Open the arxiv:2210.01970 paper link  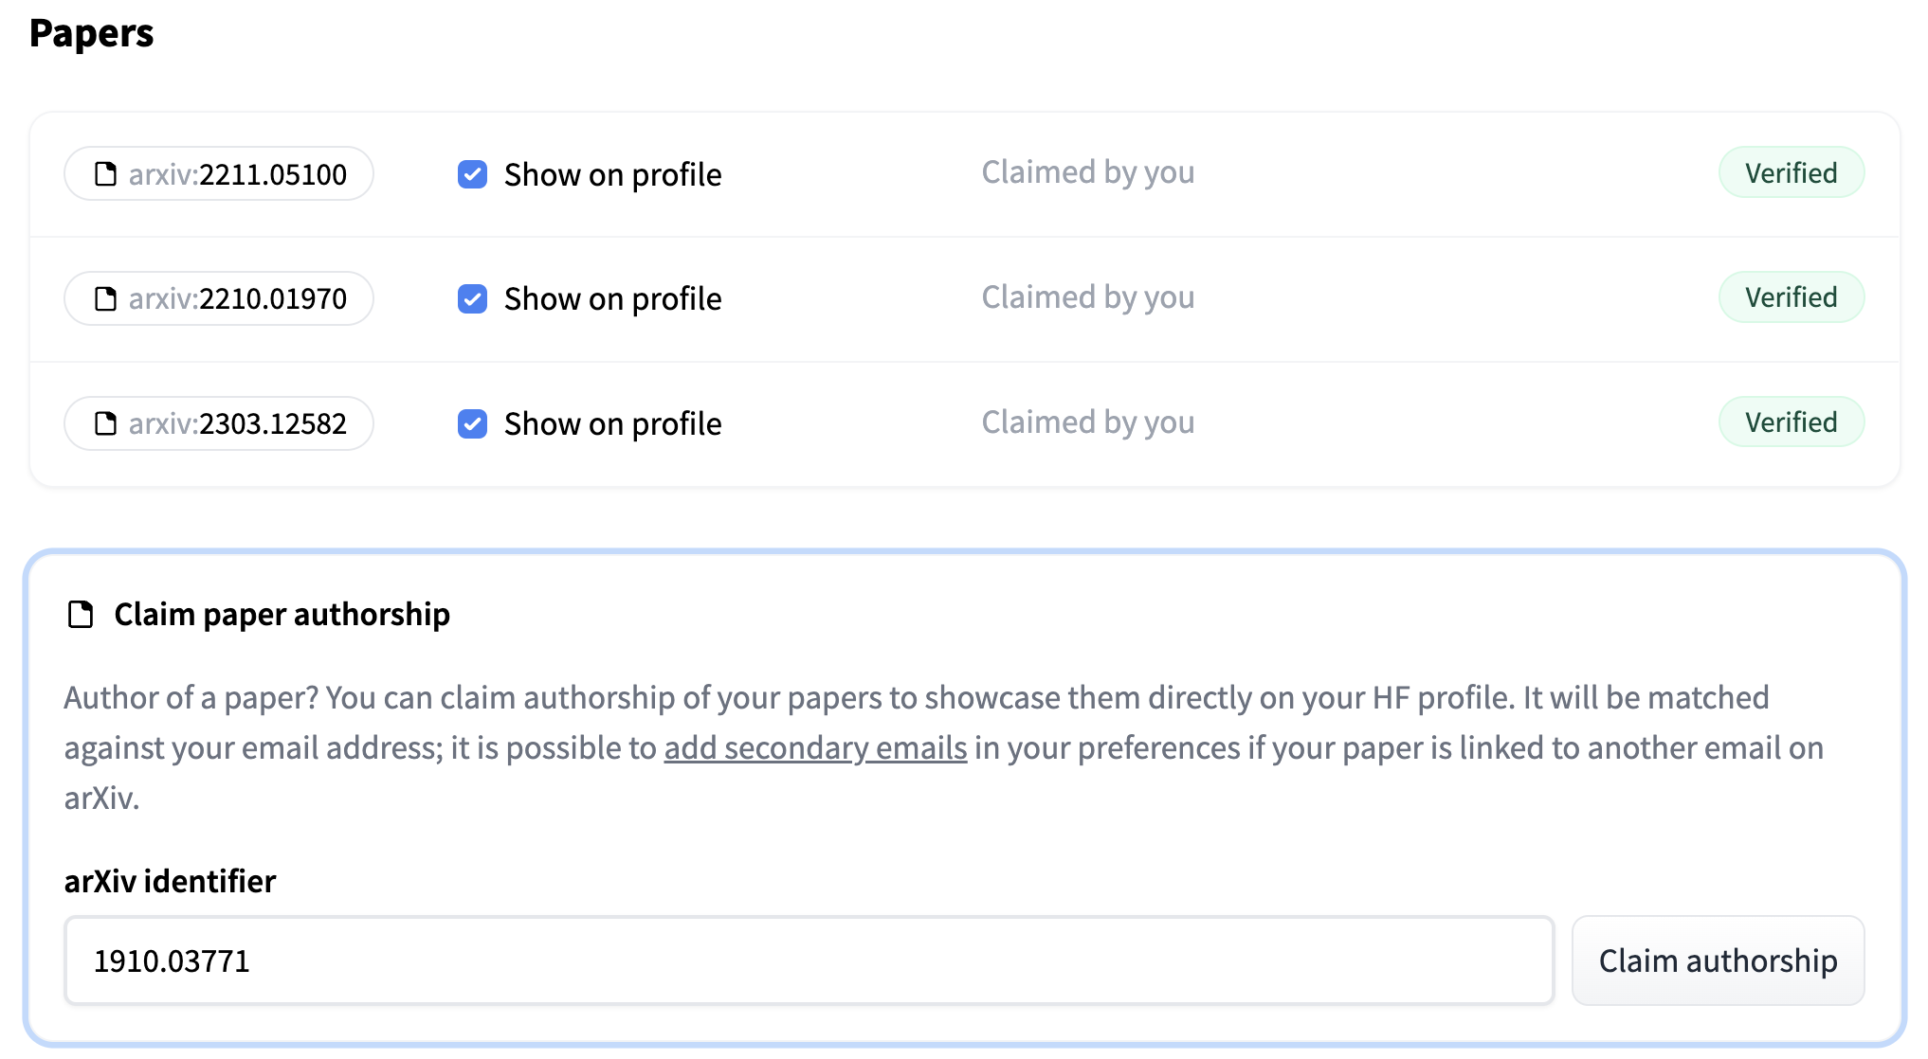tap(237, 299)
